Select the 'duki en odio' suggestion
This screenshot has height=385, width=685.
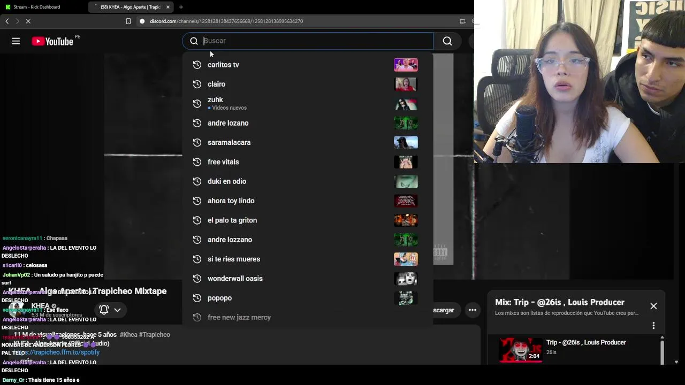click(x=308, y=181)
